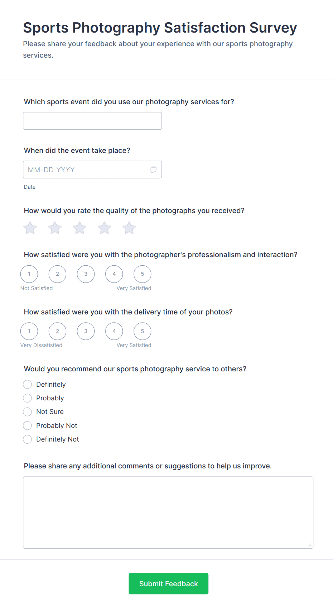Select Definitely Not option
Viewport: 333px width, 612px height.
tap(28, 439)
